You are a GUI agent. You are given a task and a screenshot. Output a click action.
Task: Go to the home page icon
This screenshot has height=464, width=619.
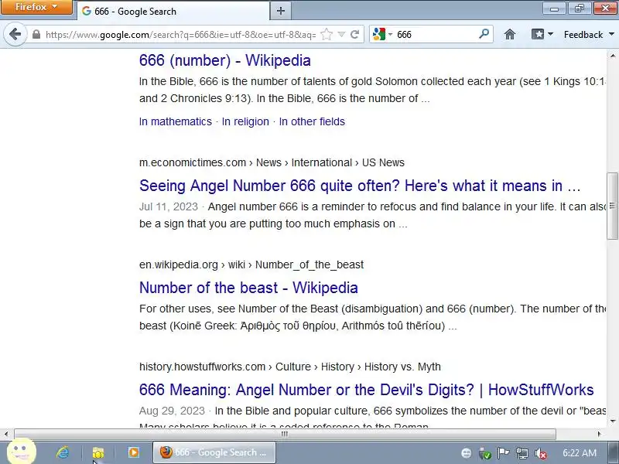pyautogui.click(x=510, y=34)
